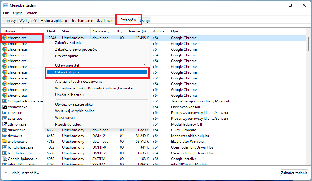Choose Przejdź do usług

coord(68,124)
